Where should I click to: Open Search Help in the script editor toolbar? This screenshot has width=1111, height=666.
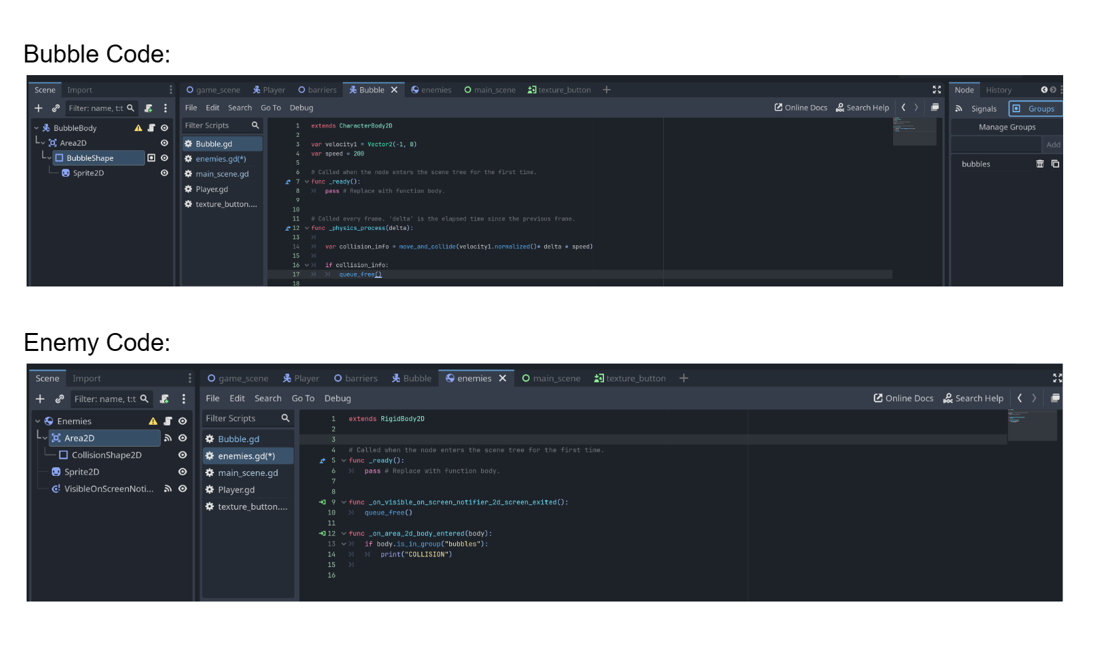(862, 107)
